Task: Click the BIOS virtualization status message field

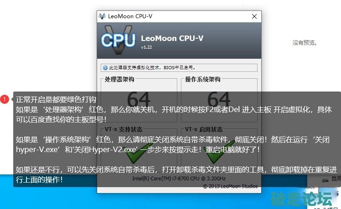Action: (x=179, y=68)
